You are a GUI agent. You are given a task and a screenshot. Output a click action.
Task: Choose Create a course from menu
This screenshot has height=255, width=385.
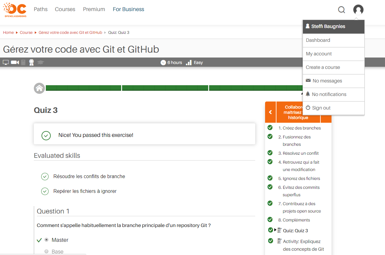[x=334, y=67]
